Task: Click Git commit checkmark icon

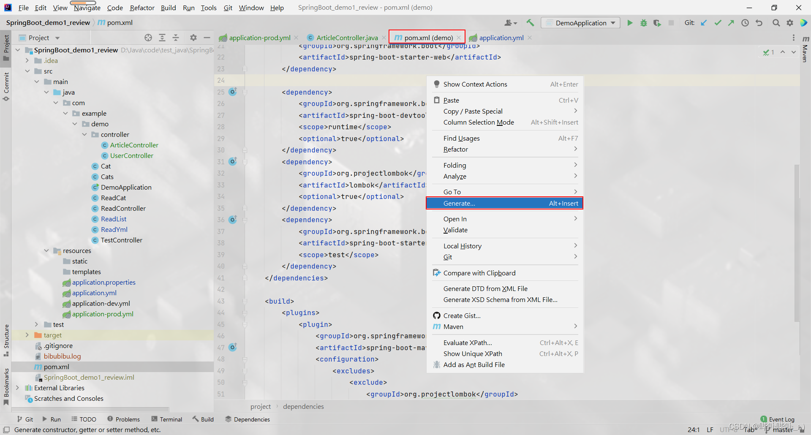Action: click(718, 23)
